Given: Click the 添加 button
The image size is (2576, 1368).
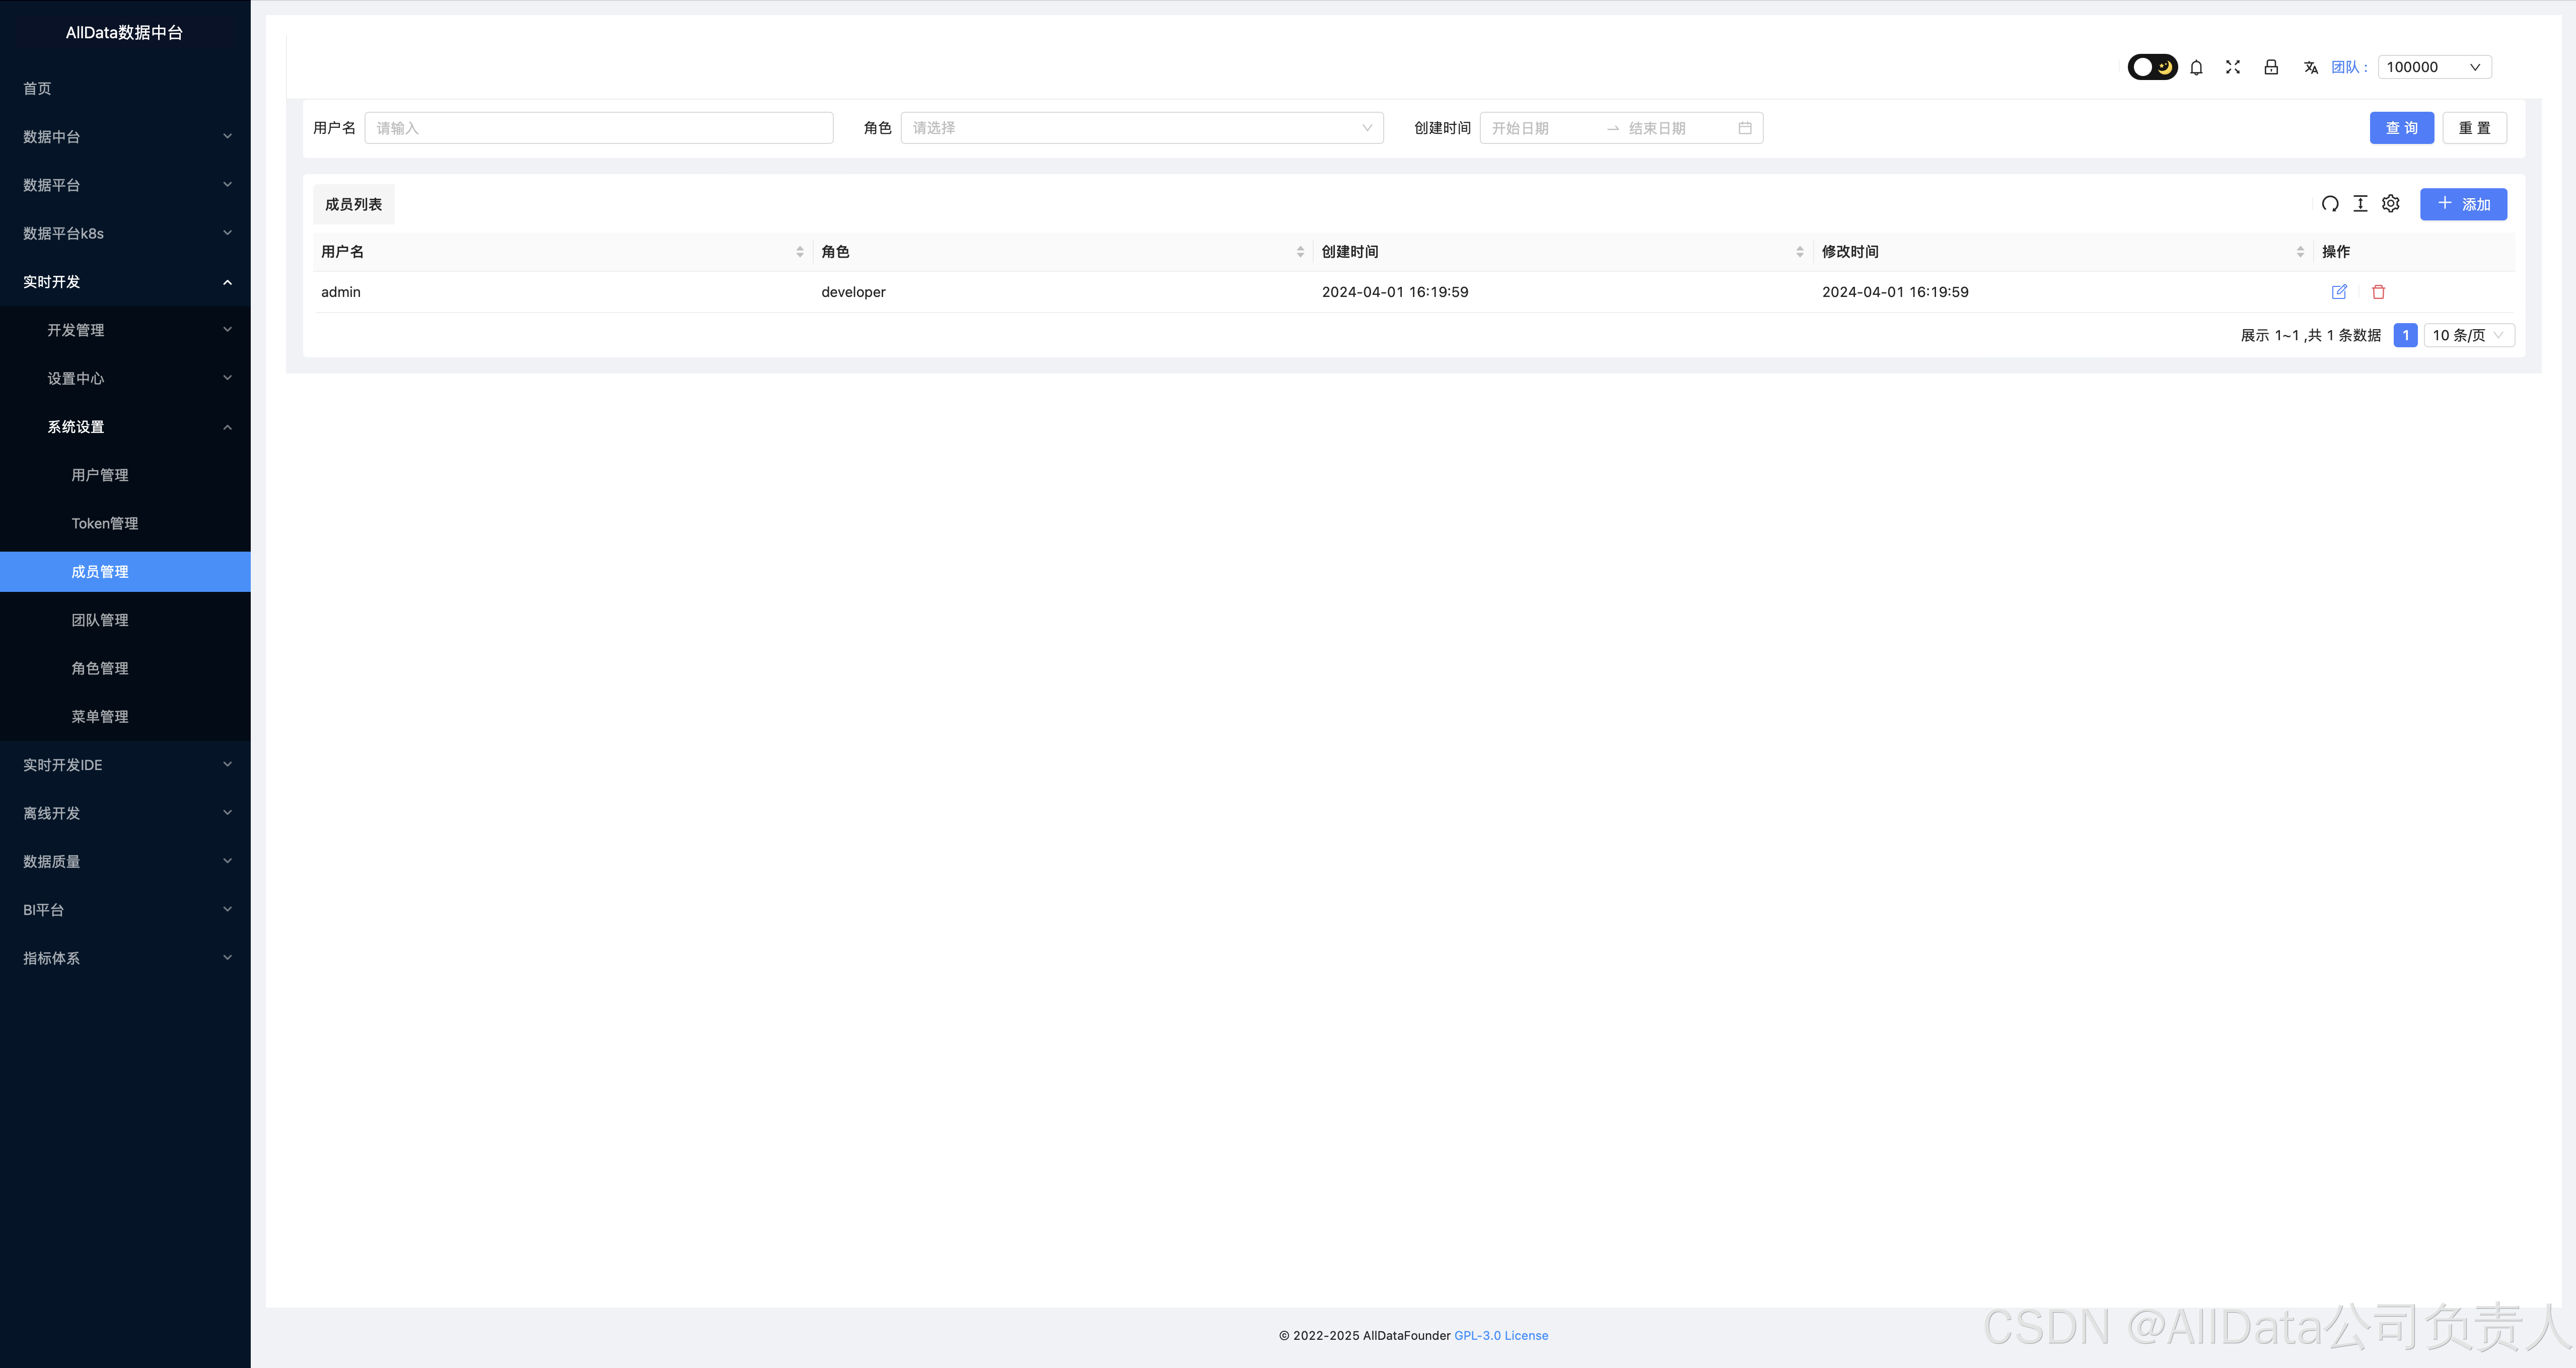Looking at the screenshot, I should click(x=2462, y=204).
